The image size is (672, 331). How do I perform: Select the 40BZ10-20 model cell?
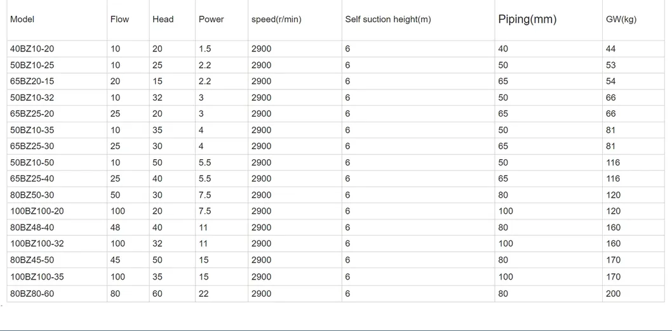point(32,49)
